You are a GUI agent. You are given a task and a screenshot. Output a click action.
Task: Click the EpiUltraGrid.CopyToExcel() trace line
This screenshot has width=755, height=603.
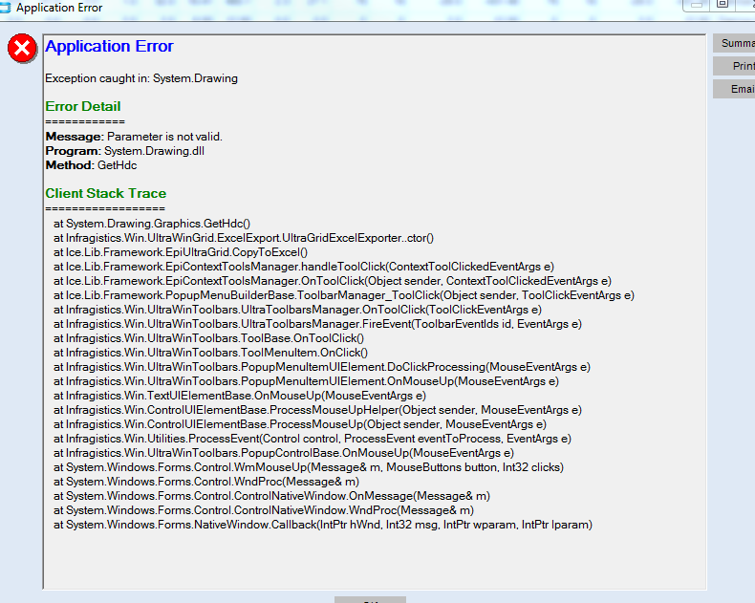(181, 252)
